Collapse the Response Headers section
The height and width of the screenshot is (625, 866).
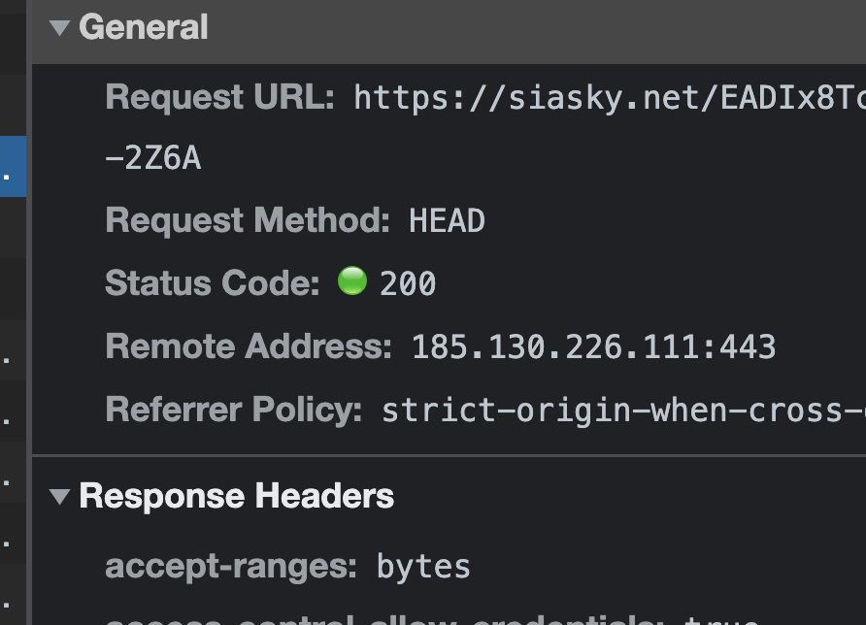[x=60, y=496]
